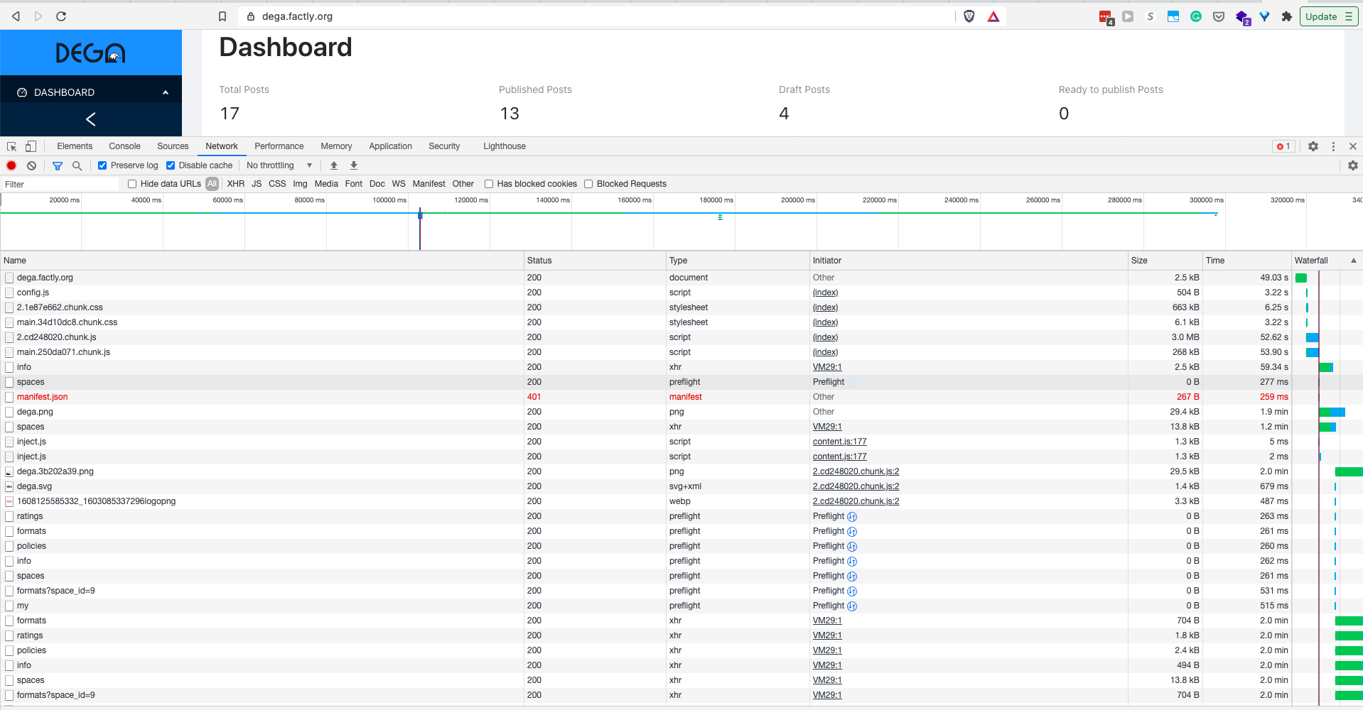Viewport: 1363px width, 710px height.
Task: Click the Update browser button
Action: pos(1322,16)
